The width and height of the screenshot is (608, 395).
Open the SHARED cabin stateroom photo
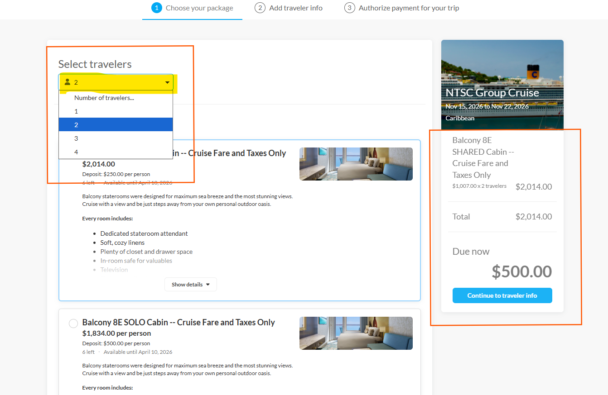click(356, 164)
